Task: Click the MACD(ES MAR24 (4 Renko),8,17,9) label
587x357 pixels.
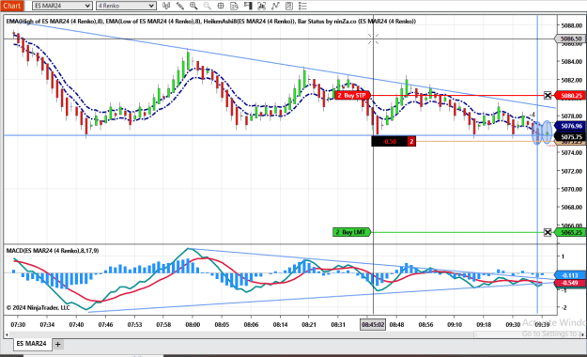Action: [x=53, y=251]
